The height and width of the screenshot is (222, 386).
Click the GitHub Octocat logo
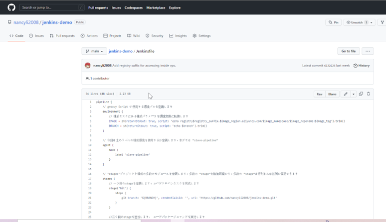pyautogui.click(x=11, y=7)
